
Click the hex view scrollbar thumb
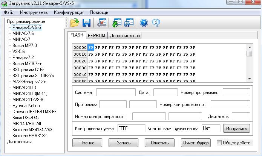point(250,54)
